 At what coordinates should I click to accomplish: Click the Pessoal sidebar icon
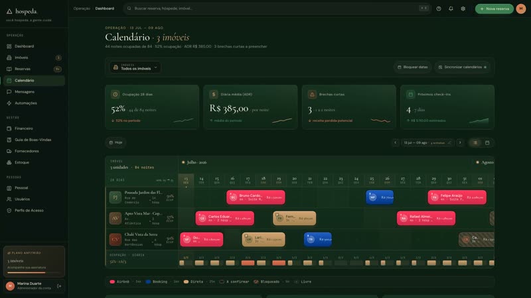click(x=9, y=188)
